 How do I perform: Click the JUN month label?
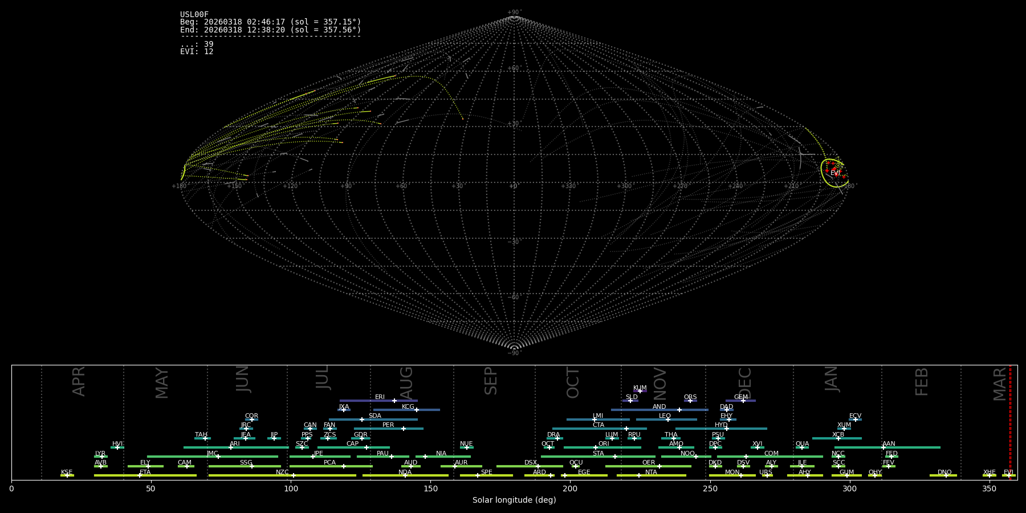click(243, 379)
